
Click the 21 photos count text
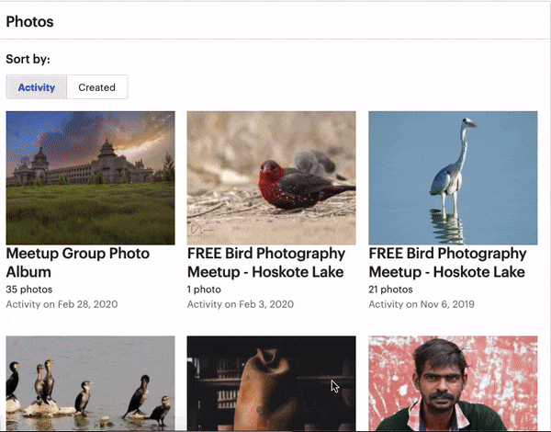point(391,290)
